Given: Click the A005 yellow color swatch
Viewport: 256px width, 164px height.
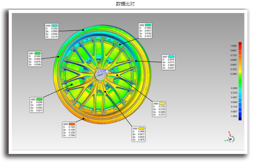Looking at the screenshot, I should (x=141, y=129).
